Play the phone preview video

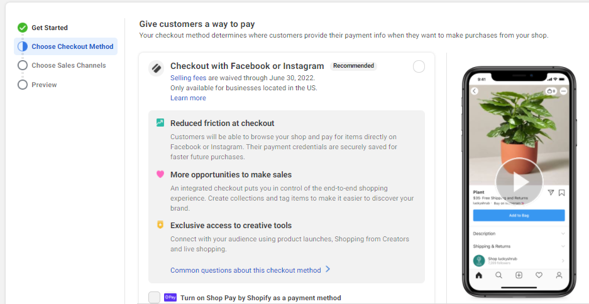point(519,182)
